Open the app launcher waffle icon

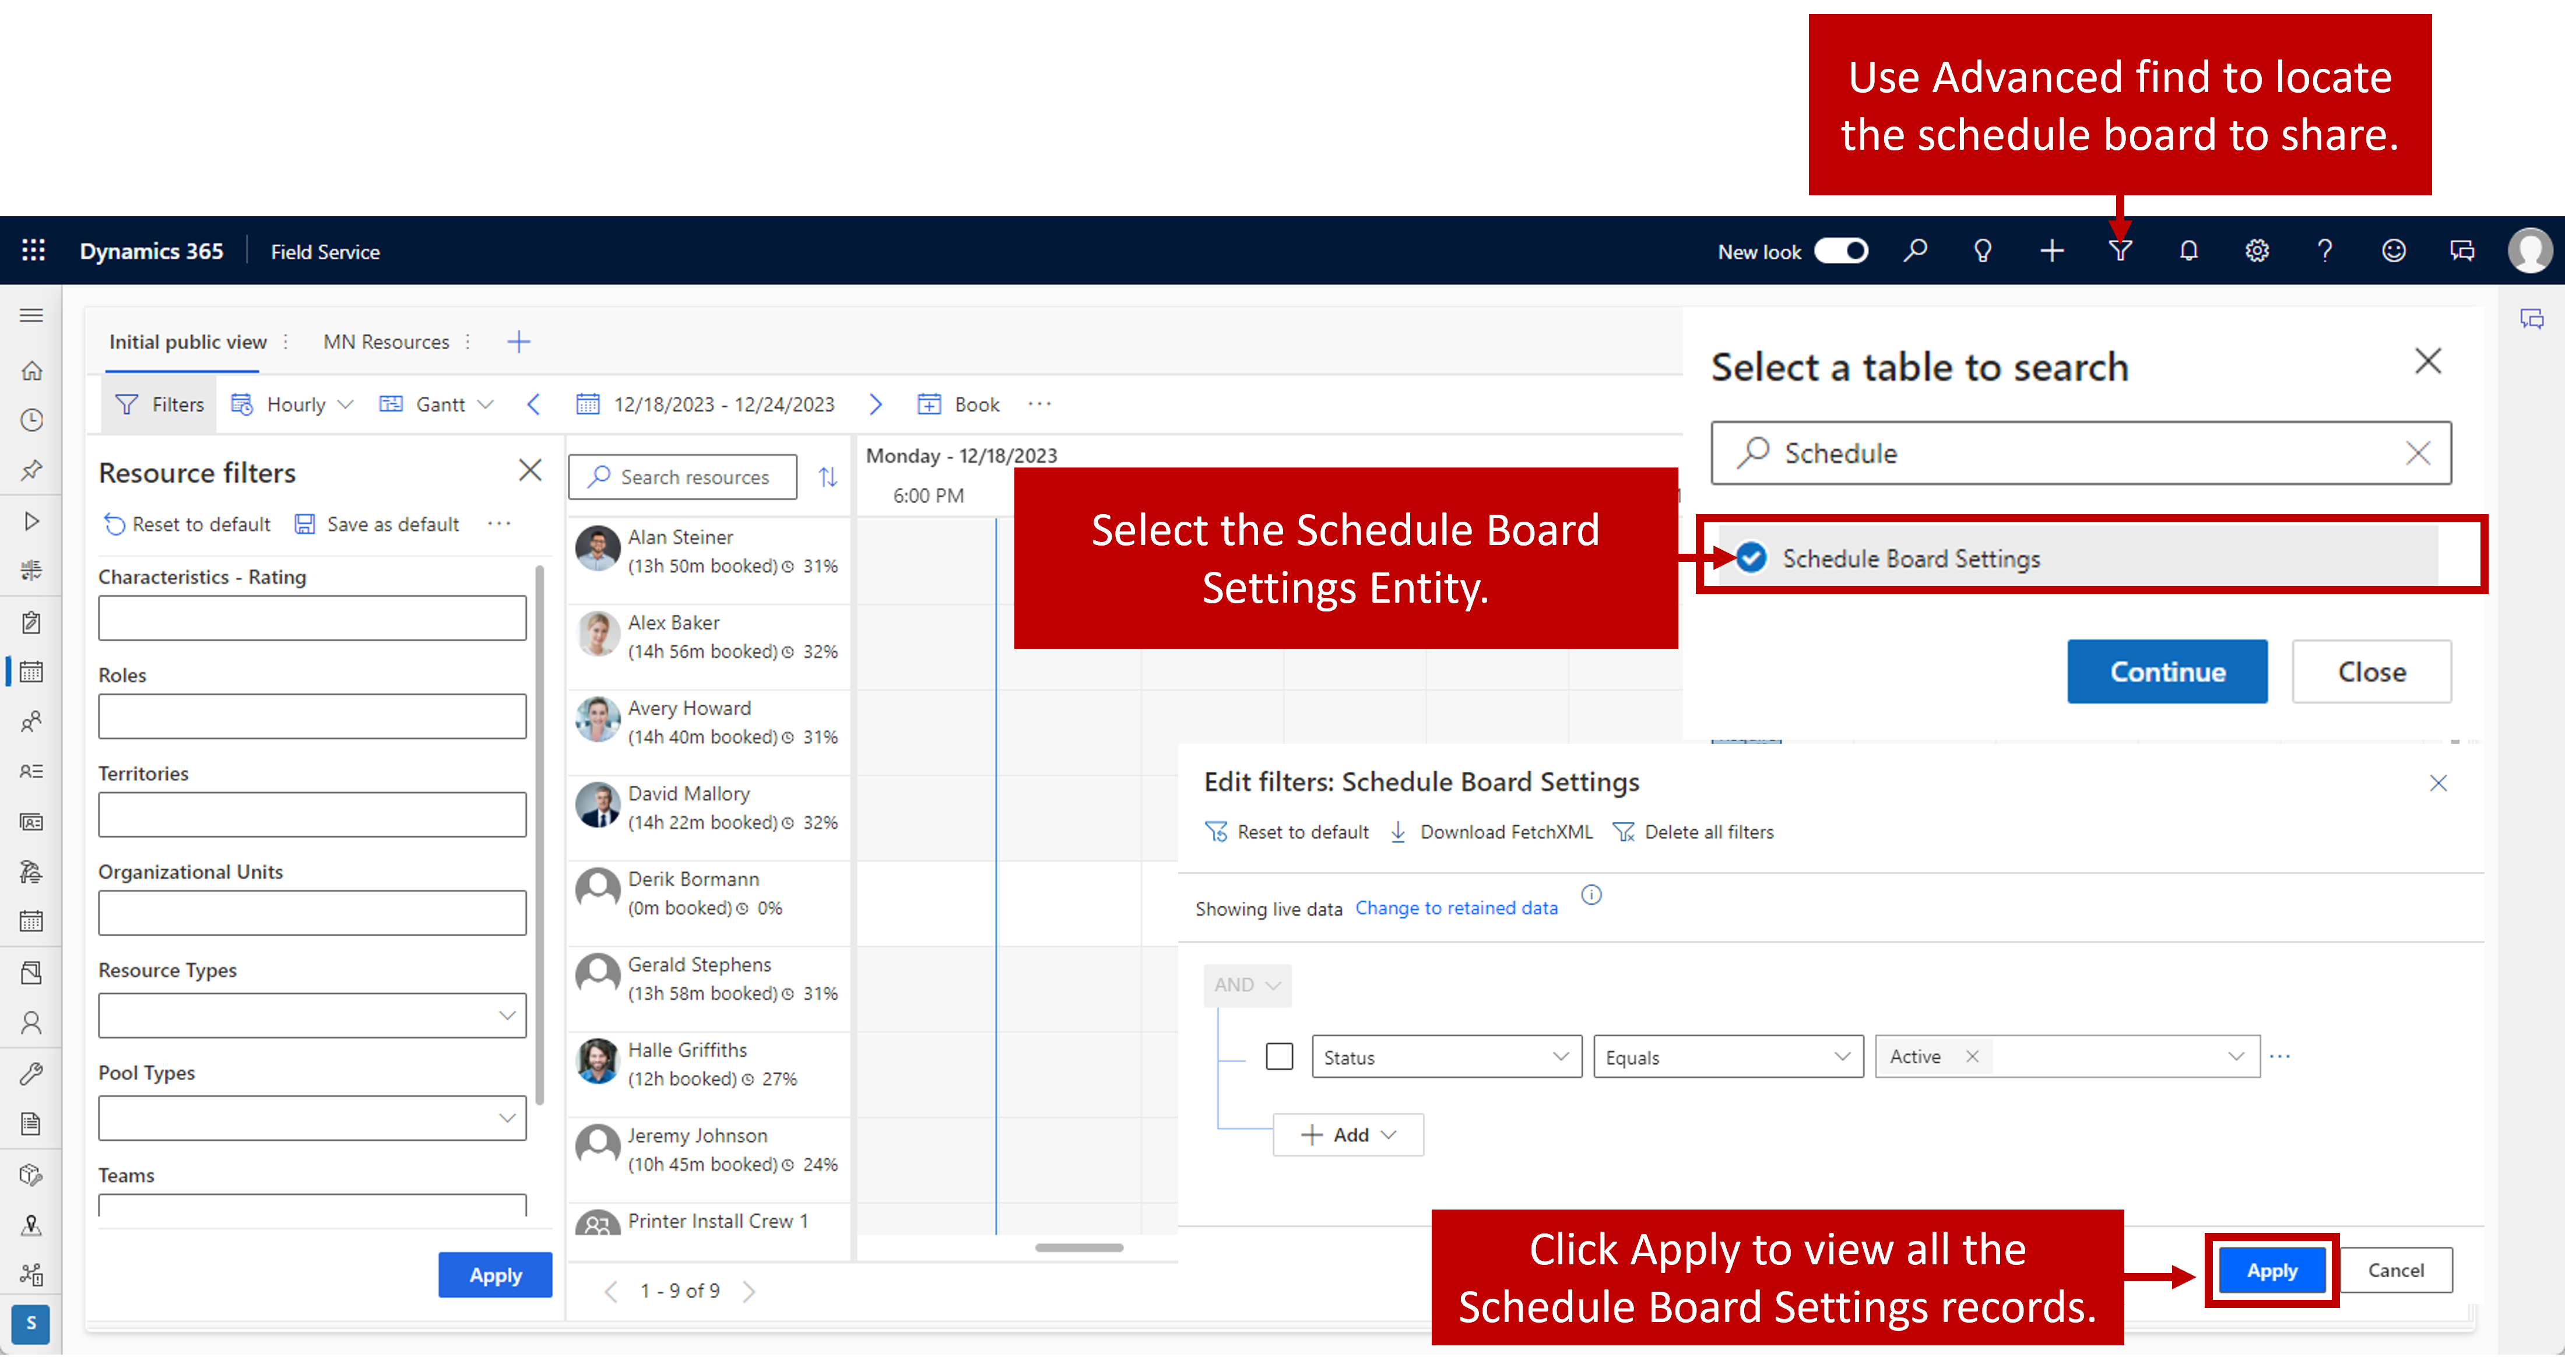coord(34,251)
